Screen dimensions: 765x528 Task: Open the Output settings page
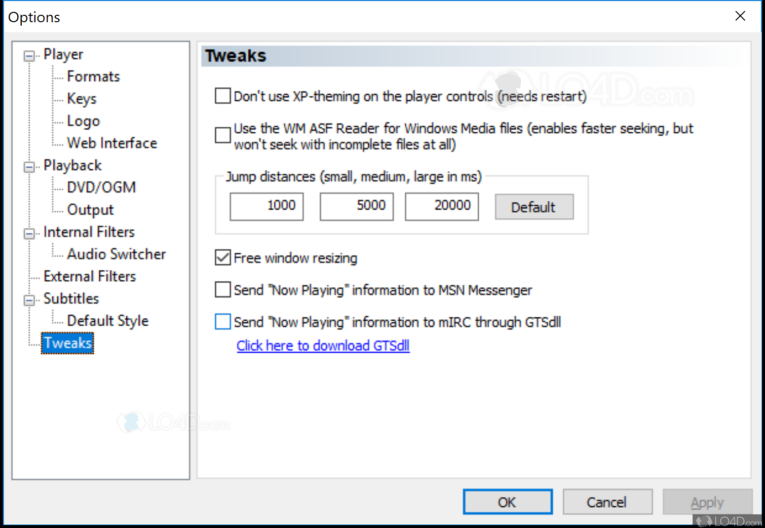point(90,209)
